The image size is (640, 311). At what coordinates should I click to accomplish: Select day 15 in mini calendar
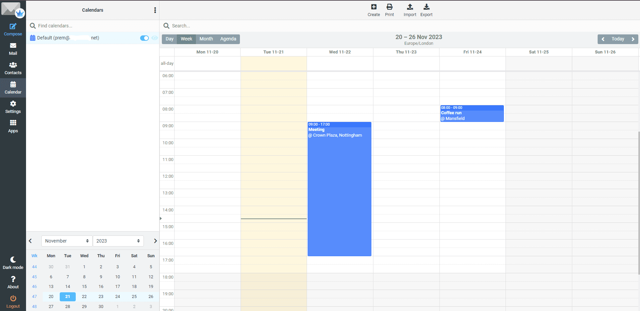pos(84,287)
